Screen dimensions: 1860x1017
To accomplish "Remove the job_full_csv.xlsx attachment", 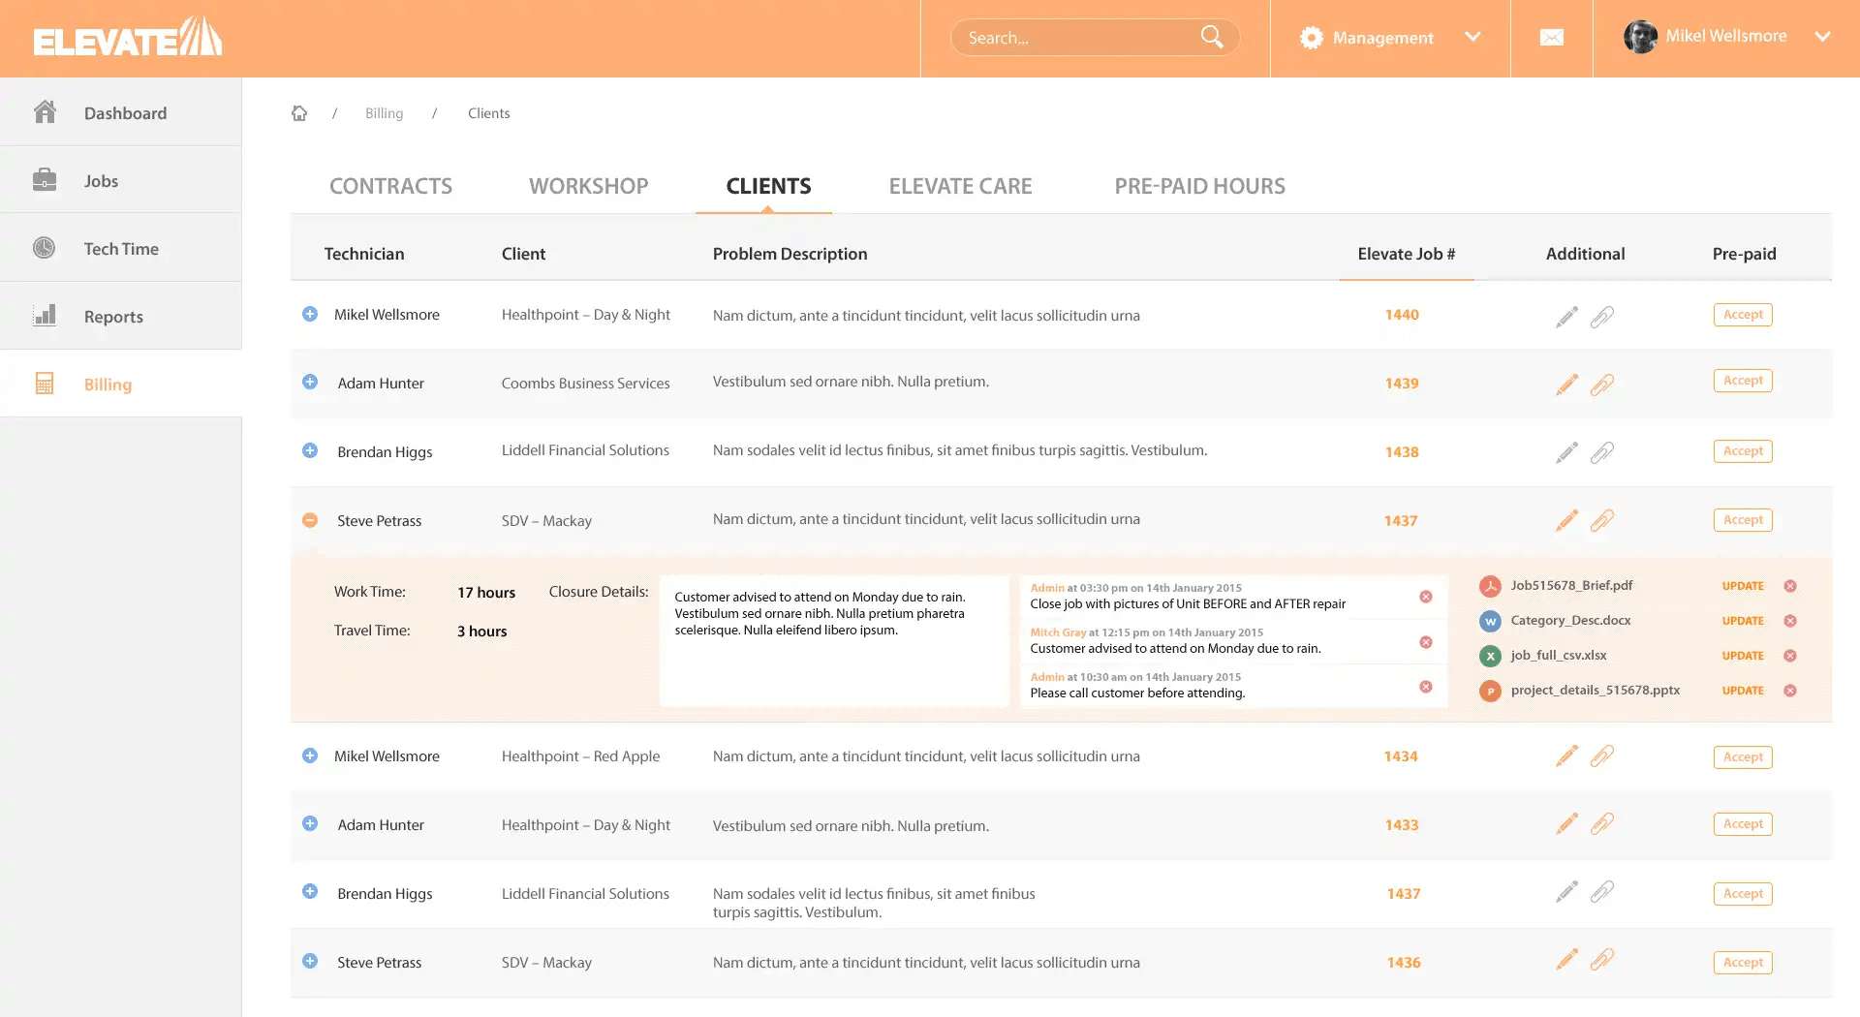I will (x=1790, y=656).
